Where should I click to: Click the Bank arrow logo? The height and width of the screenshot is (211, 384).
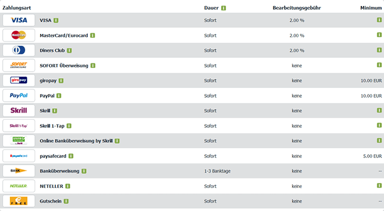[19, 171]
